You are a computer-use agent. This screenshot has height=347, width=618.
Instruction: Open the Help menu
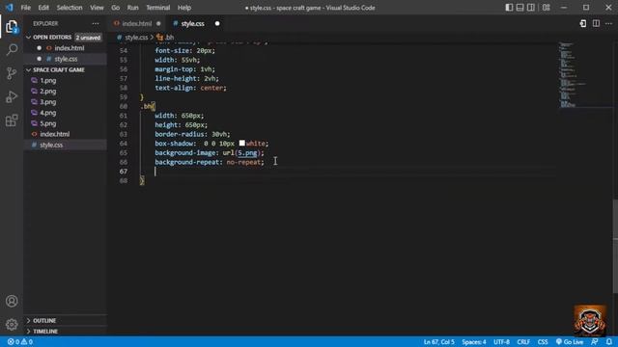point(184,8)
